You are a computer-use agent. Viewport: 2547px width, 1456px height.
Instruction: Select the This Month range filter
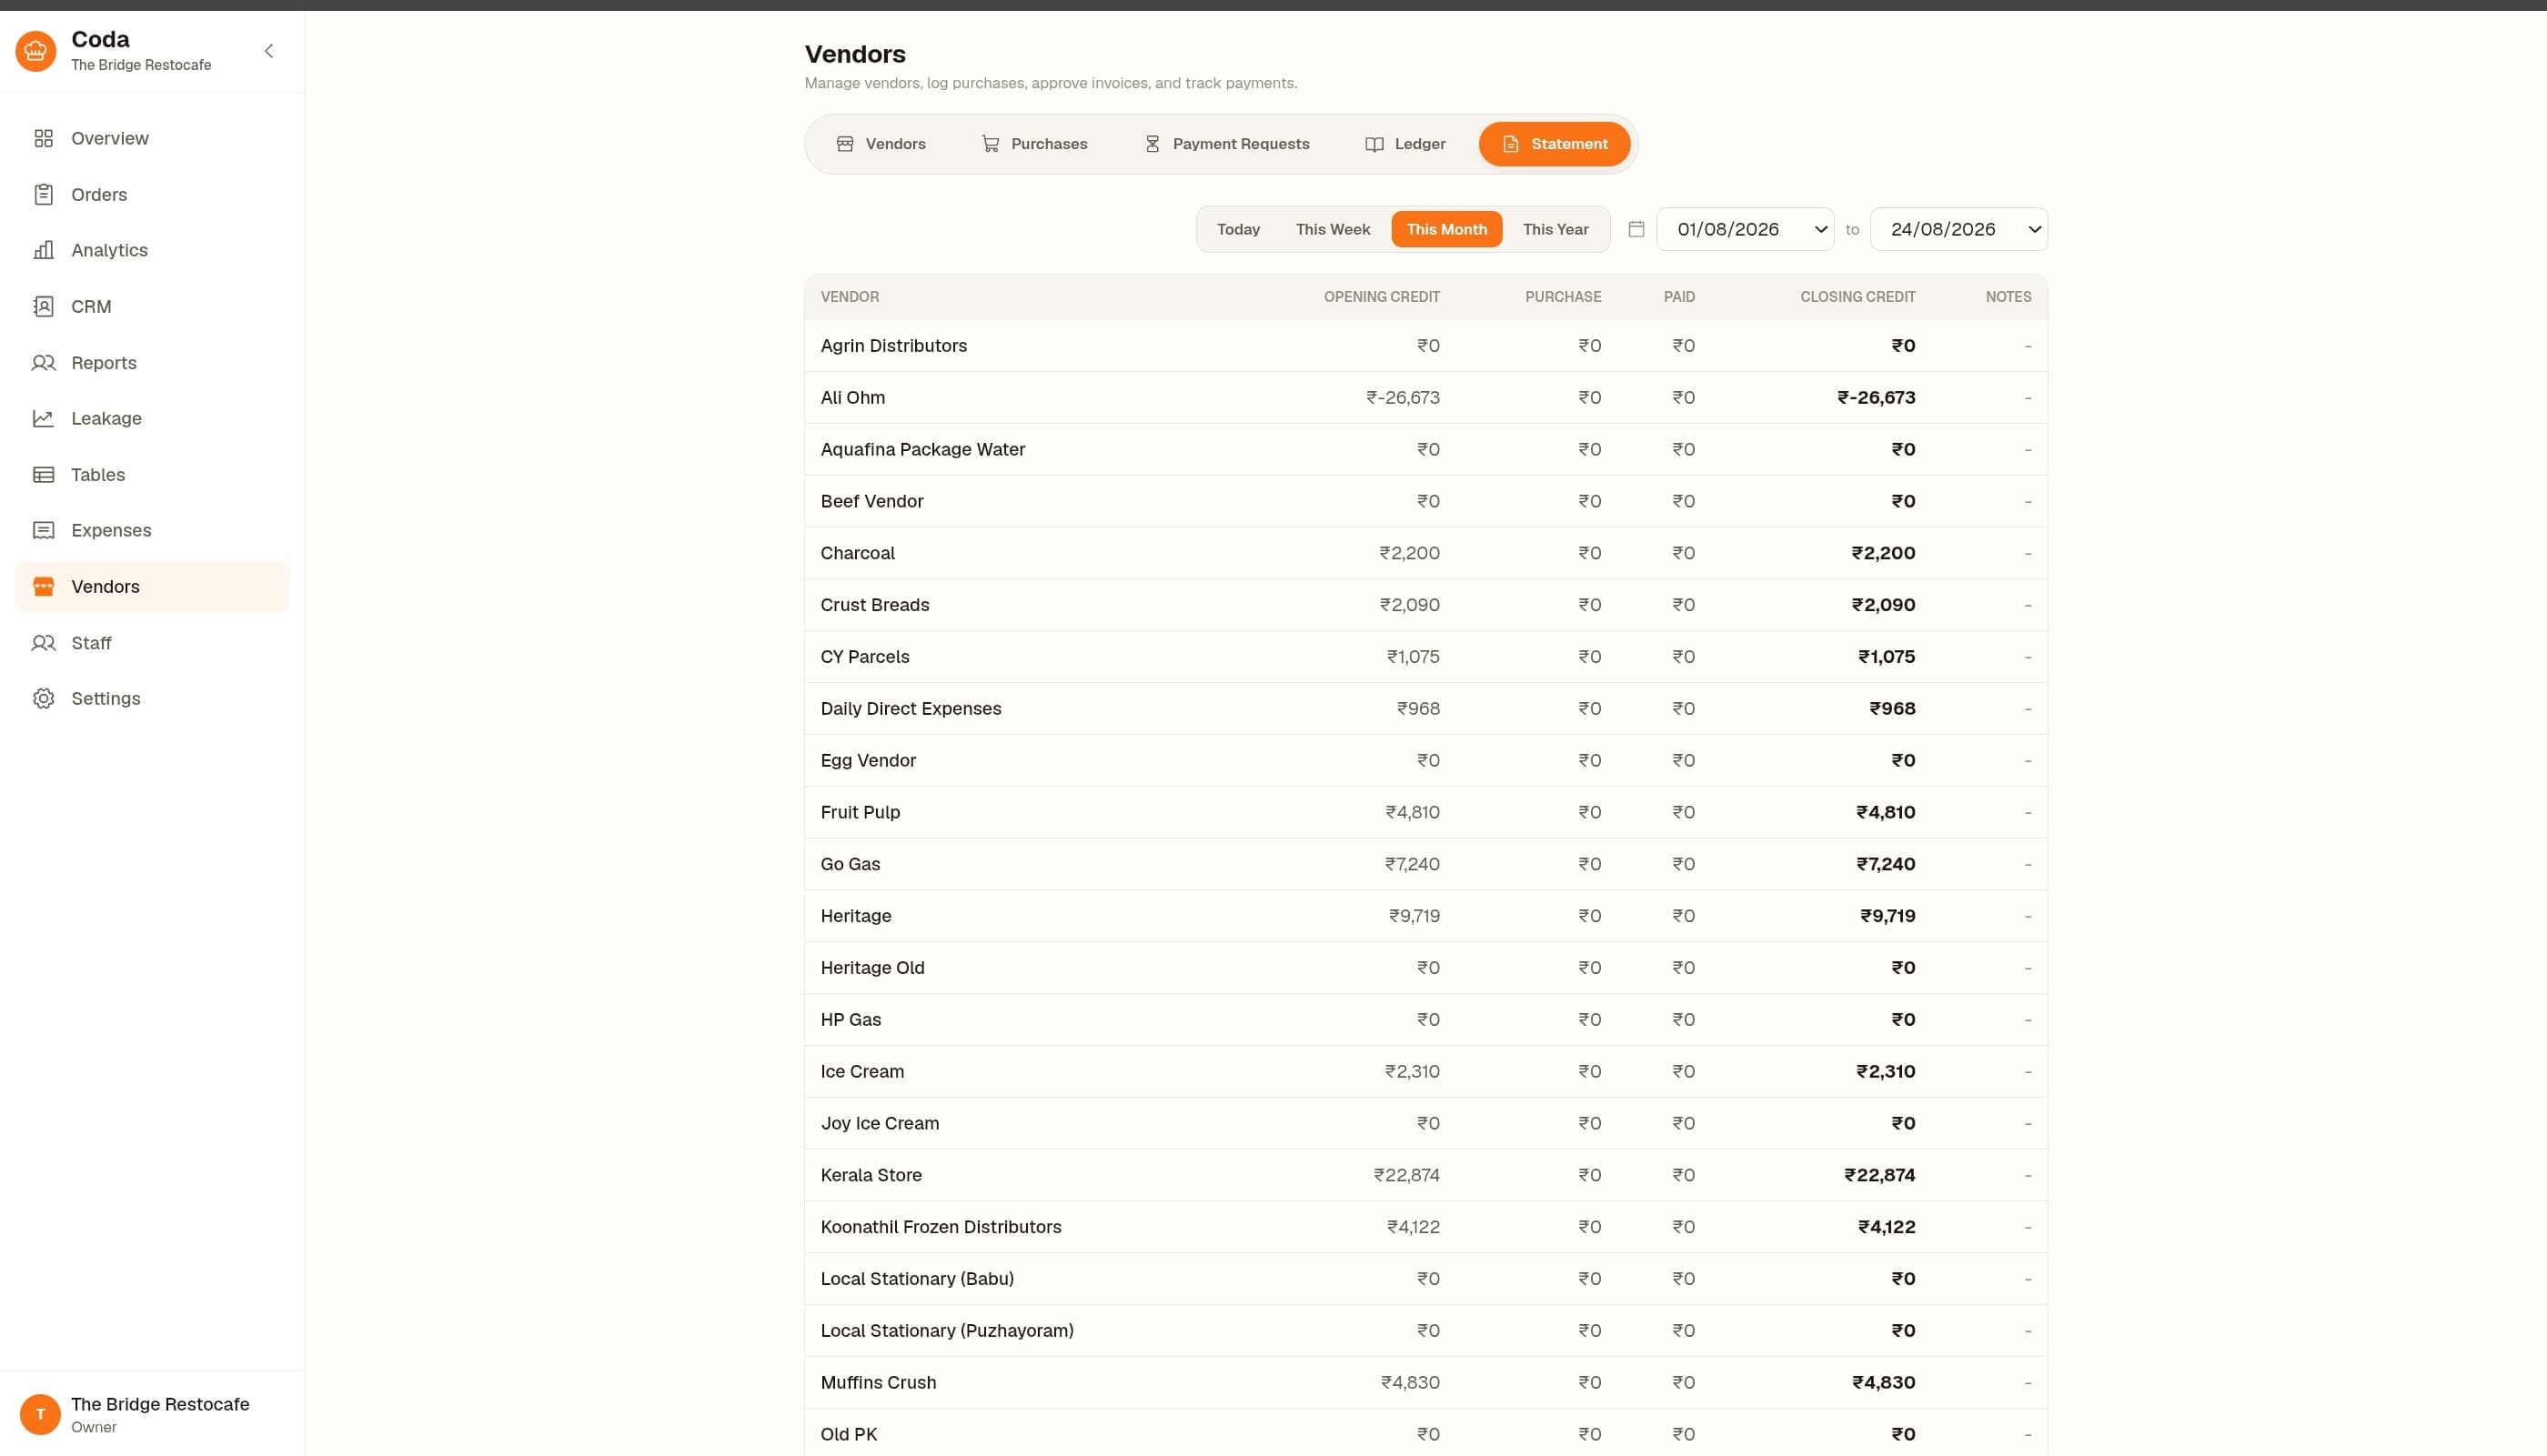click(1446, 229)
